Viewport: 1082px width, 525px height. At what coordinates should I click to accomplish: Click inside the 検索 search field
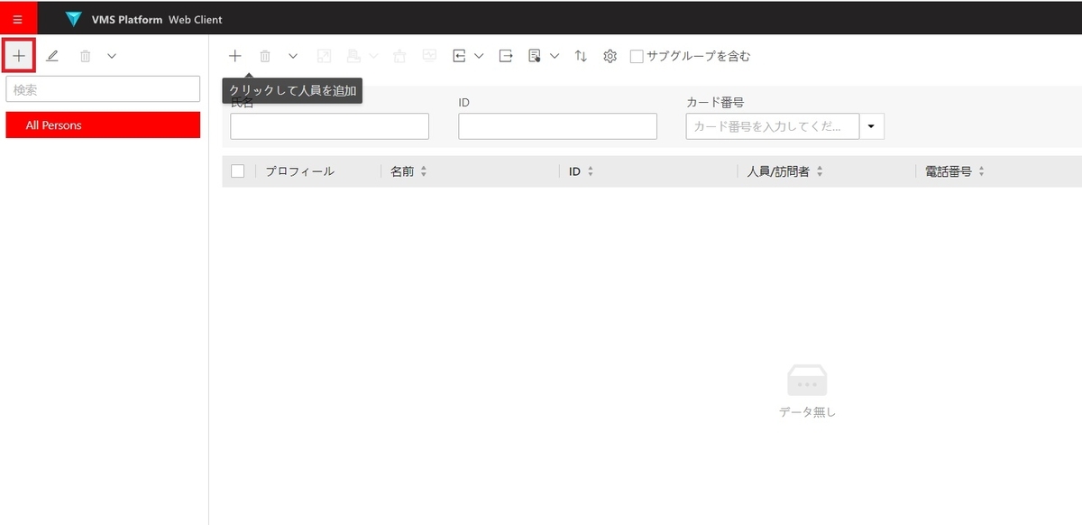pyautogui.click(x=102, y=88)
